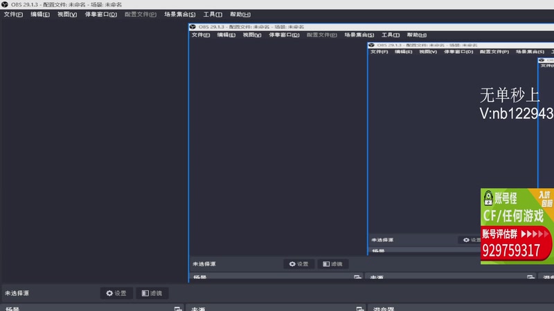This screenshot has width=554, height=311.
Task: Open the 停靠窗口(D) menu
Action: (x=100, y=15)
